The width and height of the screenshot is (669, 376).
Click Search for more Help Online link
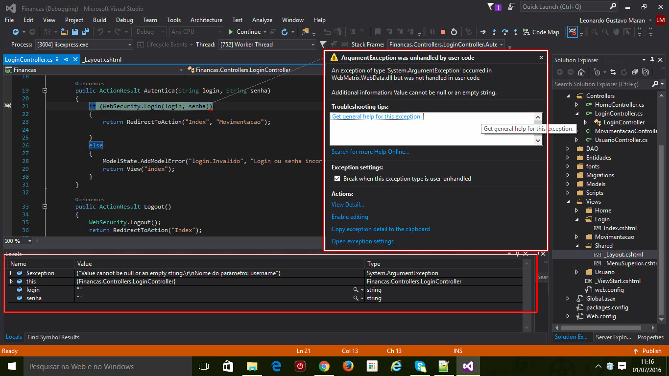tap(370, 152)
